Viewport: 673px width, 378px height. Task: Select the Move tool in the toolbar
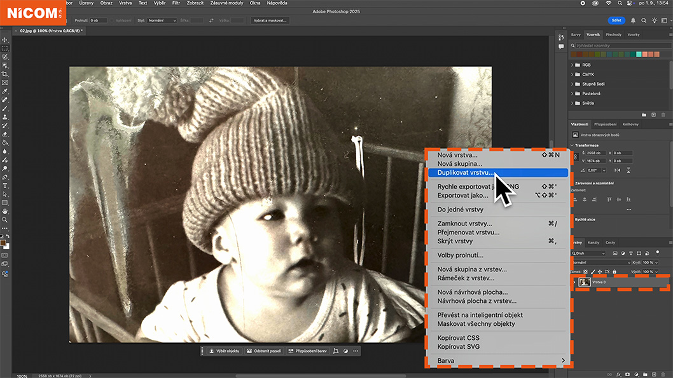coord(5,39)
